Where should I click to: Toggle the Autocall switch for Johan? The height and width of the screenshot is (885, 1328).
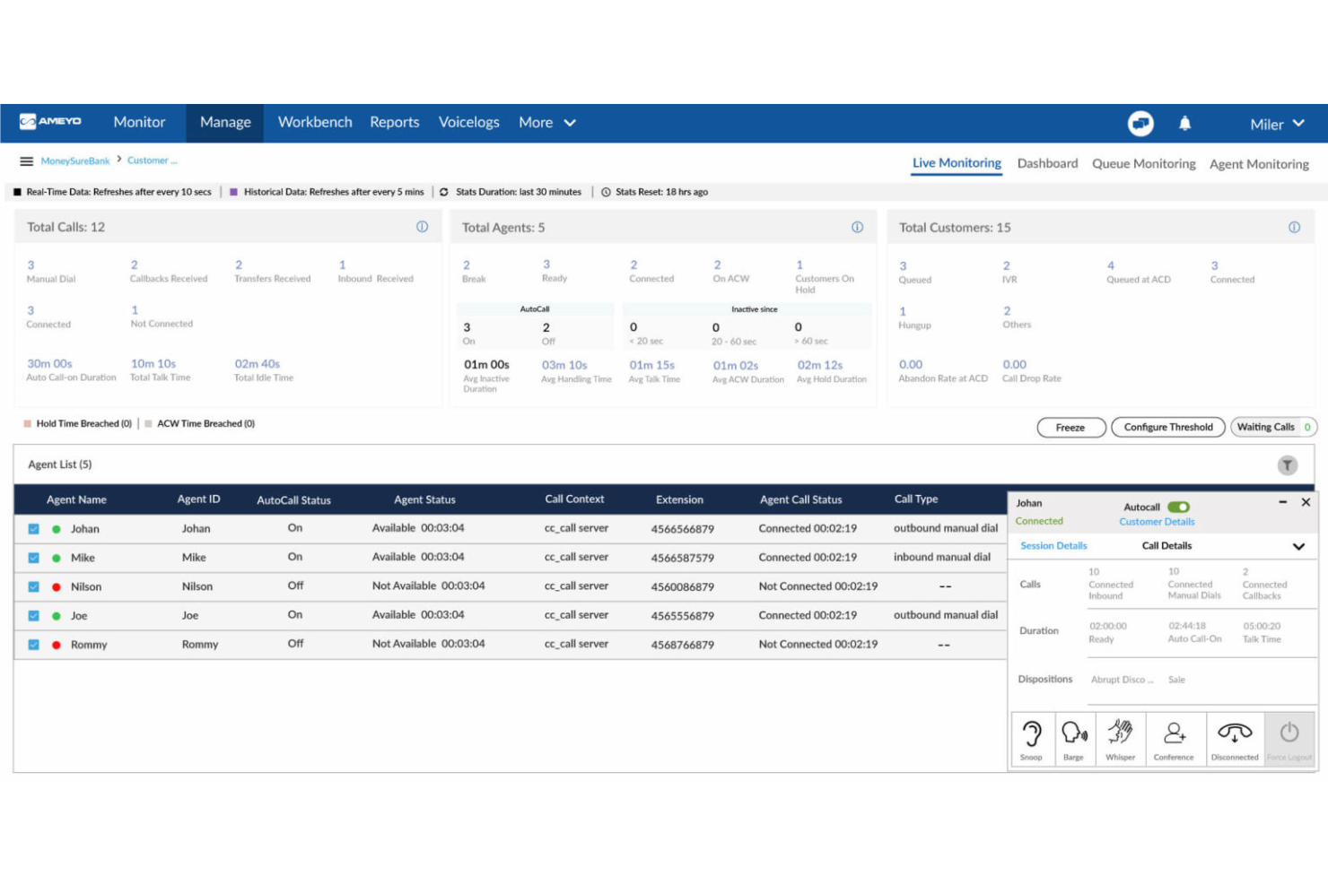(1178, 508)
